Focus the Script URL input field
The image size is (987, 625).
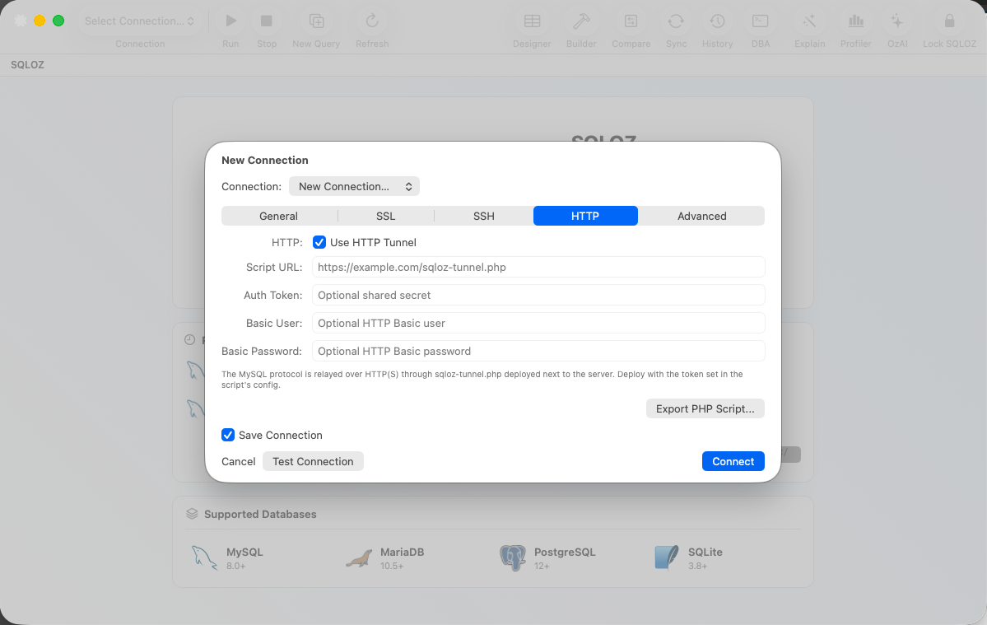pos(539,267)
